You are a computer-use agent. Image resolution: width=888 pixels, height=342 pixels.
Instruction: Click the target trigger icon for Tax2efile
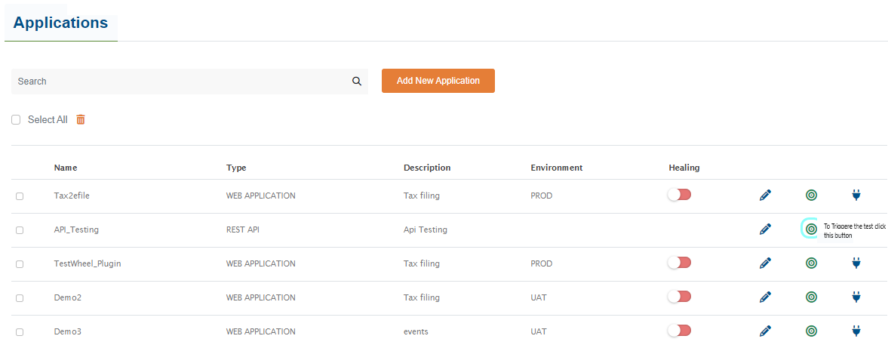[811, 196]
